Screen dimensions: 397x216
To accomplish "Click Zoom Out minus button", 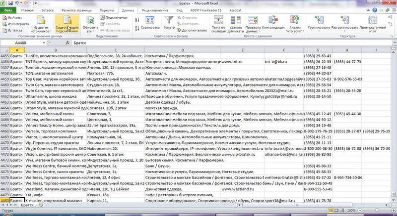I will 360,210.
